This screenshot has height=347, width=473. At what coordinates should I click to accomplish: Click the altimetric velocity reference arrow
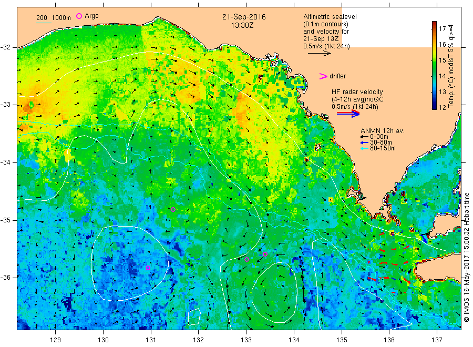(x=320, y=54)
